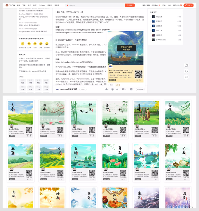Select the middle neutral face emoji
Image resolution: width=199 pixels, height=211 pixels.
point(35,44)
